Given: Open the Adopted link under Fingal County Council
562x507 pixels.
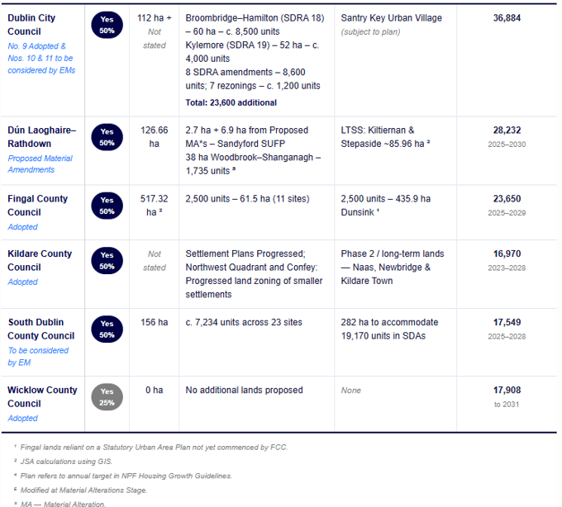Looking at the screenshot, I should [22, 227].
